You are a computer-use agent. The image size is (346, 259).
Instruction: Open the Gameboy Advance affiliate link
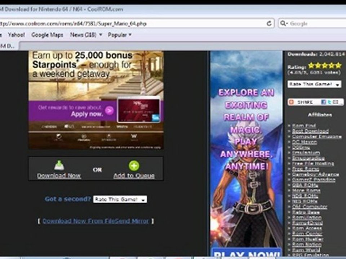316,174
